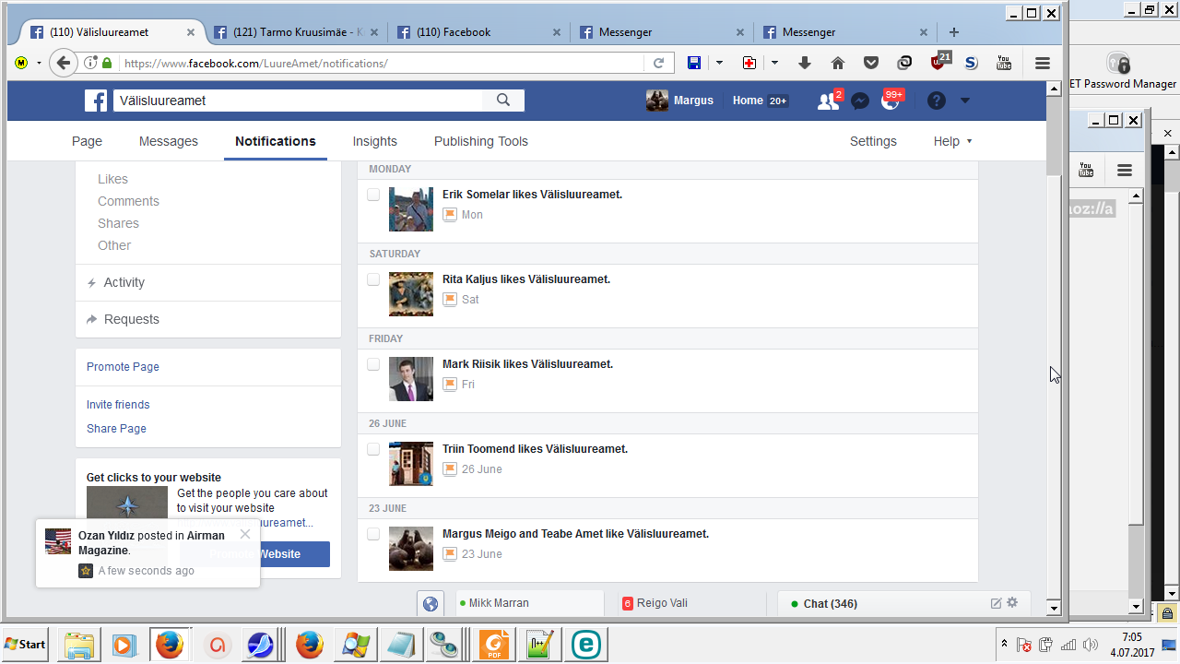Viewport: 1180px width, 664px height.
Task: Open notifications globe with 99+ badge
Action: 891,101
